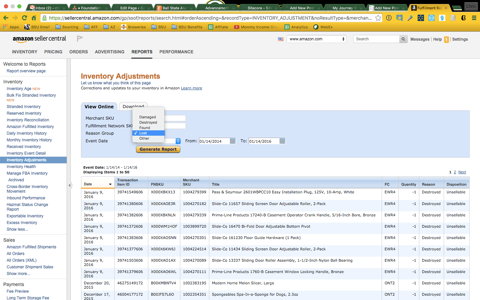The image size is (480, 300).
Task: Open the Event Date dropdown
Action: tap(178, 141)
